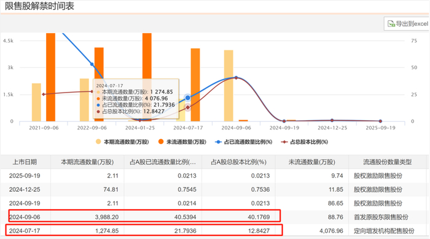Click the orange bar for 2024-07-17
Viewport: 430px width, 239px height.
195,85
